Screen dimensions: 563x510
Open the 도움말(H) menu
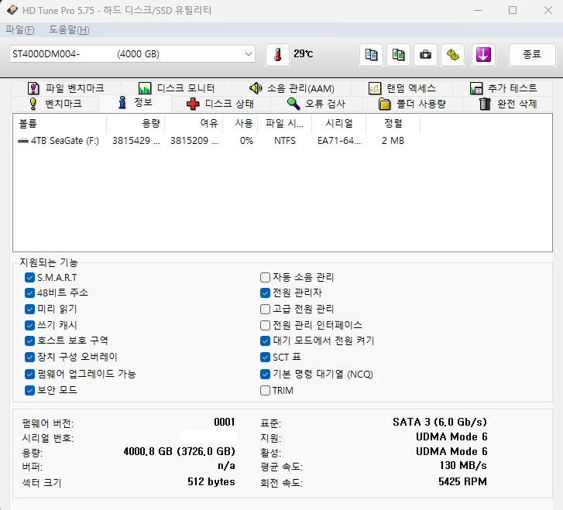69,29
